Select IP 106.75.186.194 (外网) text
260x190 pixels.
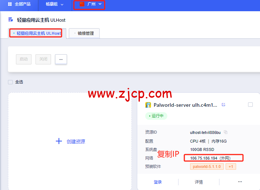point(210,158)
